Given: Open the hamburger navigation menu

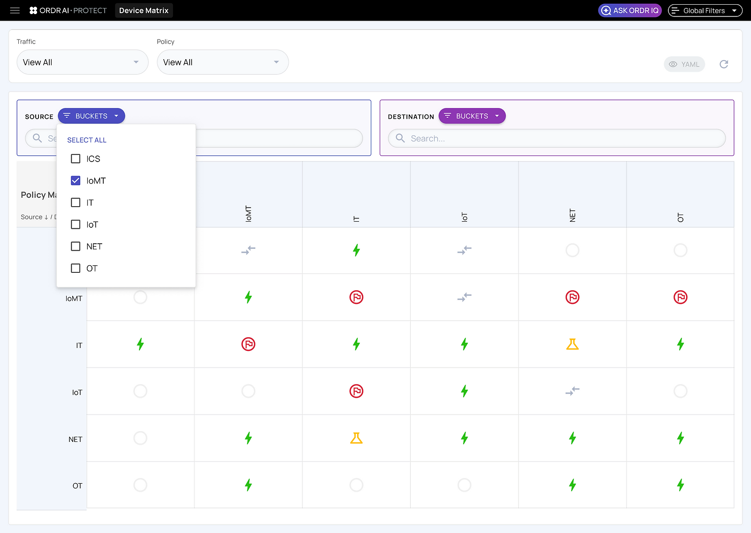Looking at the screenshot, I should pos(15,10).
